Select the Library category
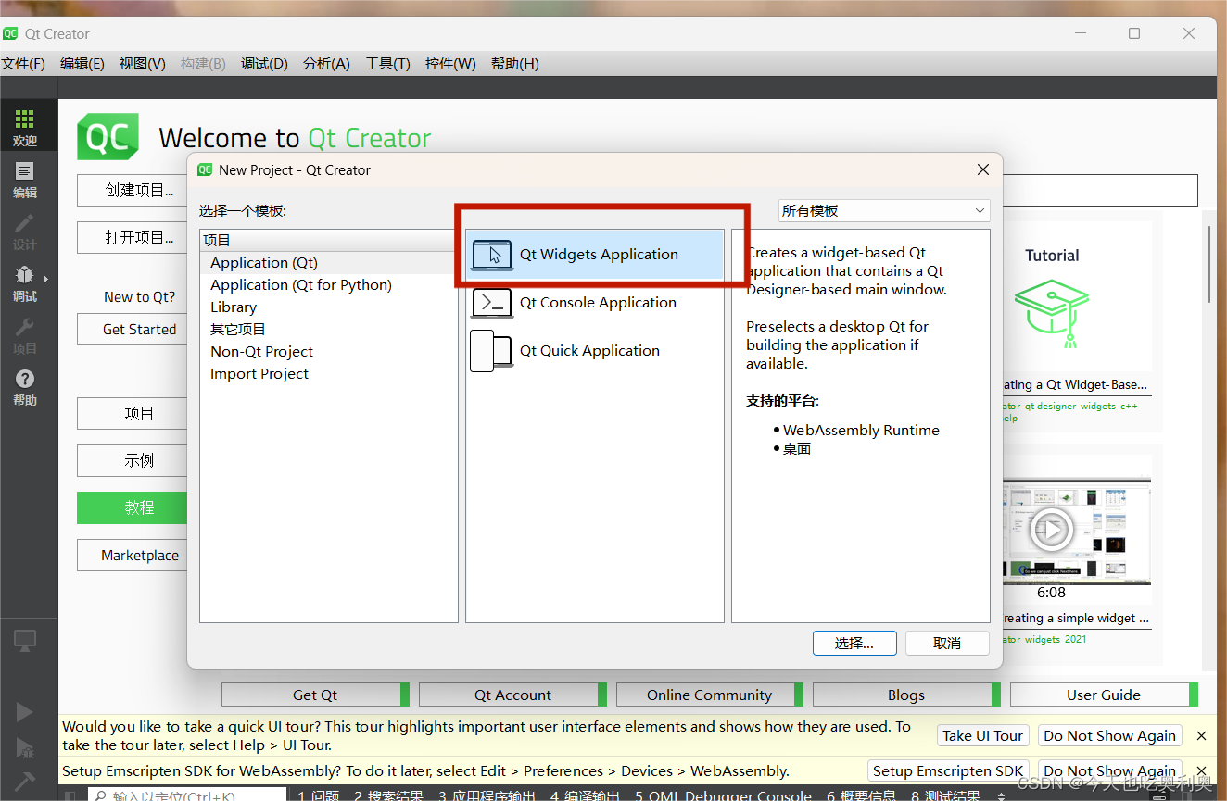1227x801 pixels. [x=328, y=307]
